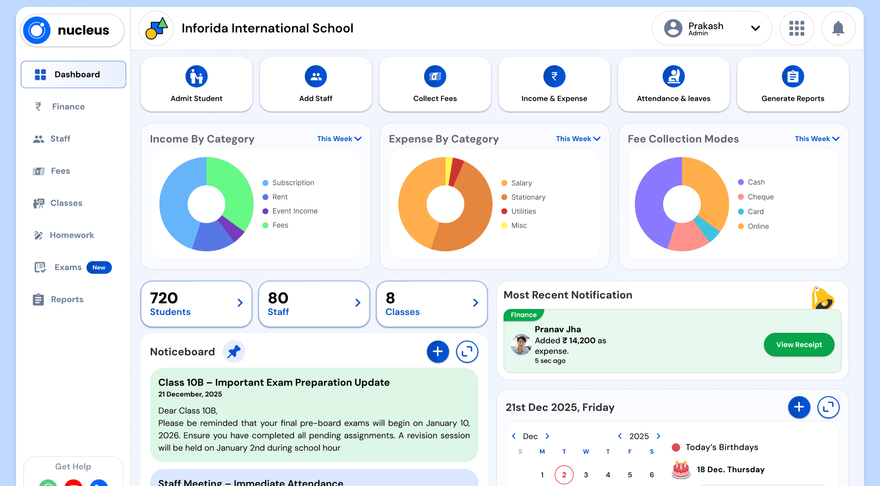Click the Income & Expense rupee icon
The height and width of the screenshot is (486, 880).
point(554,76)
